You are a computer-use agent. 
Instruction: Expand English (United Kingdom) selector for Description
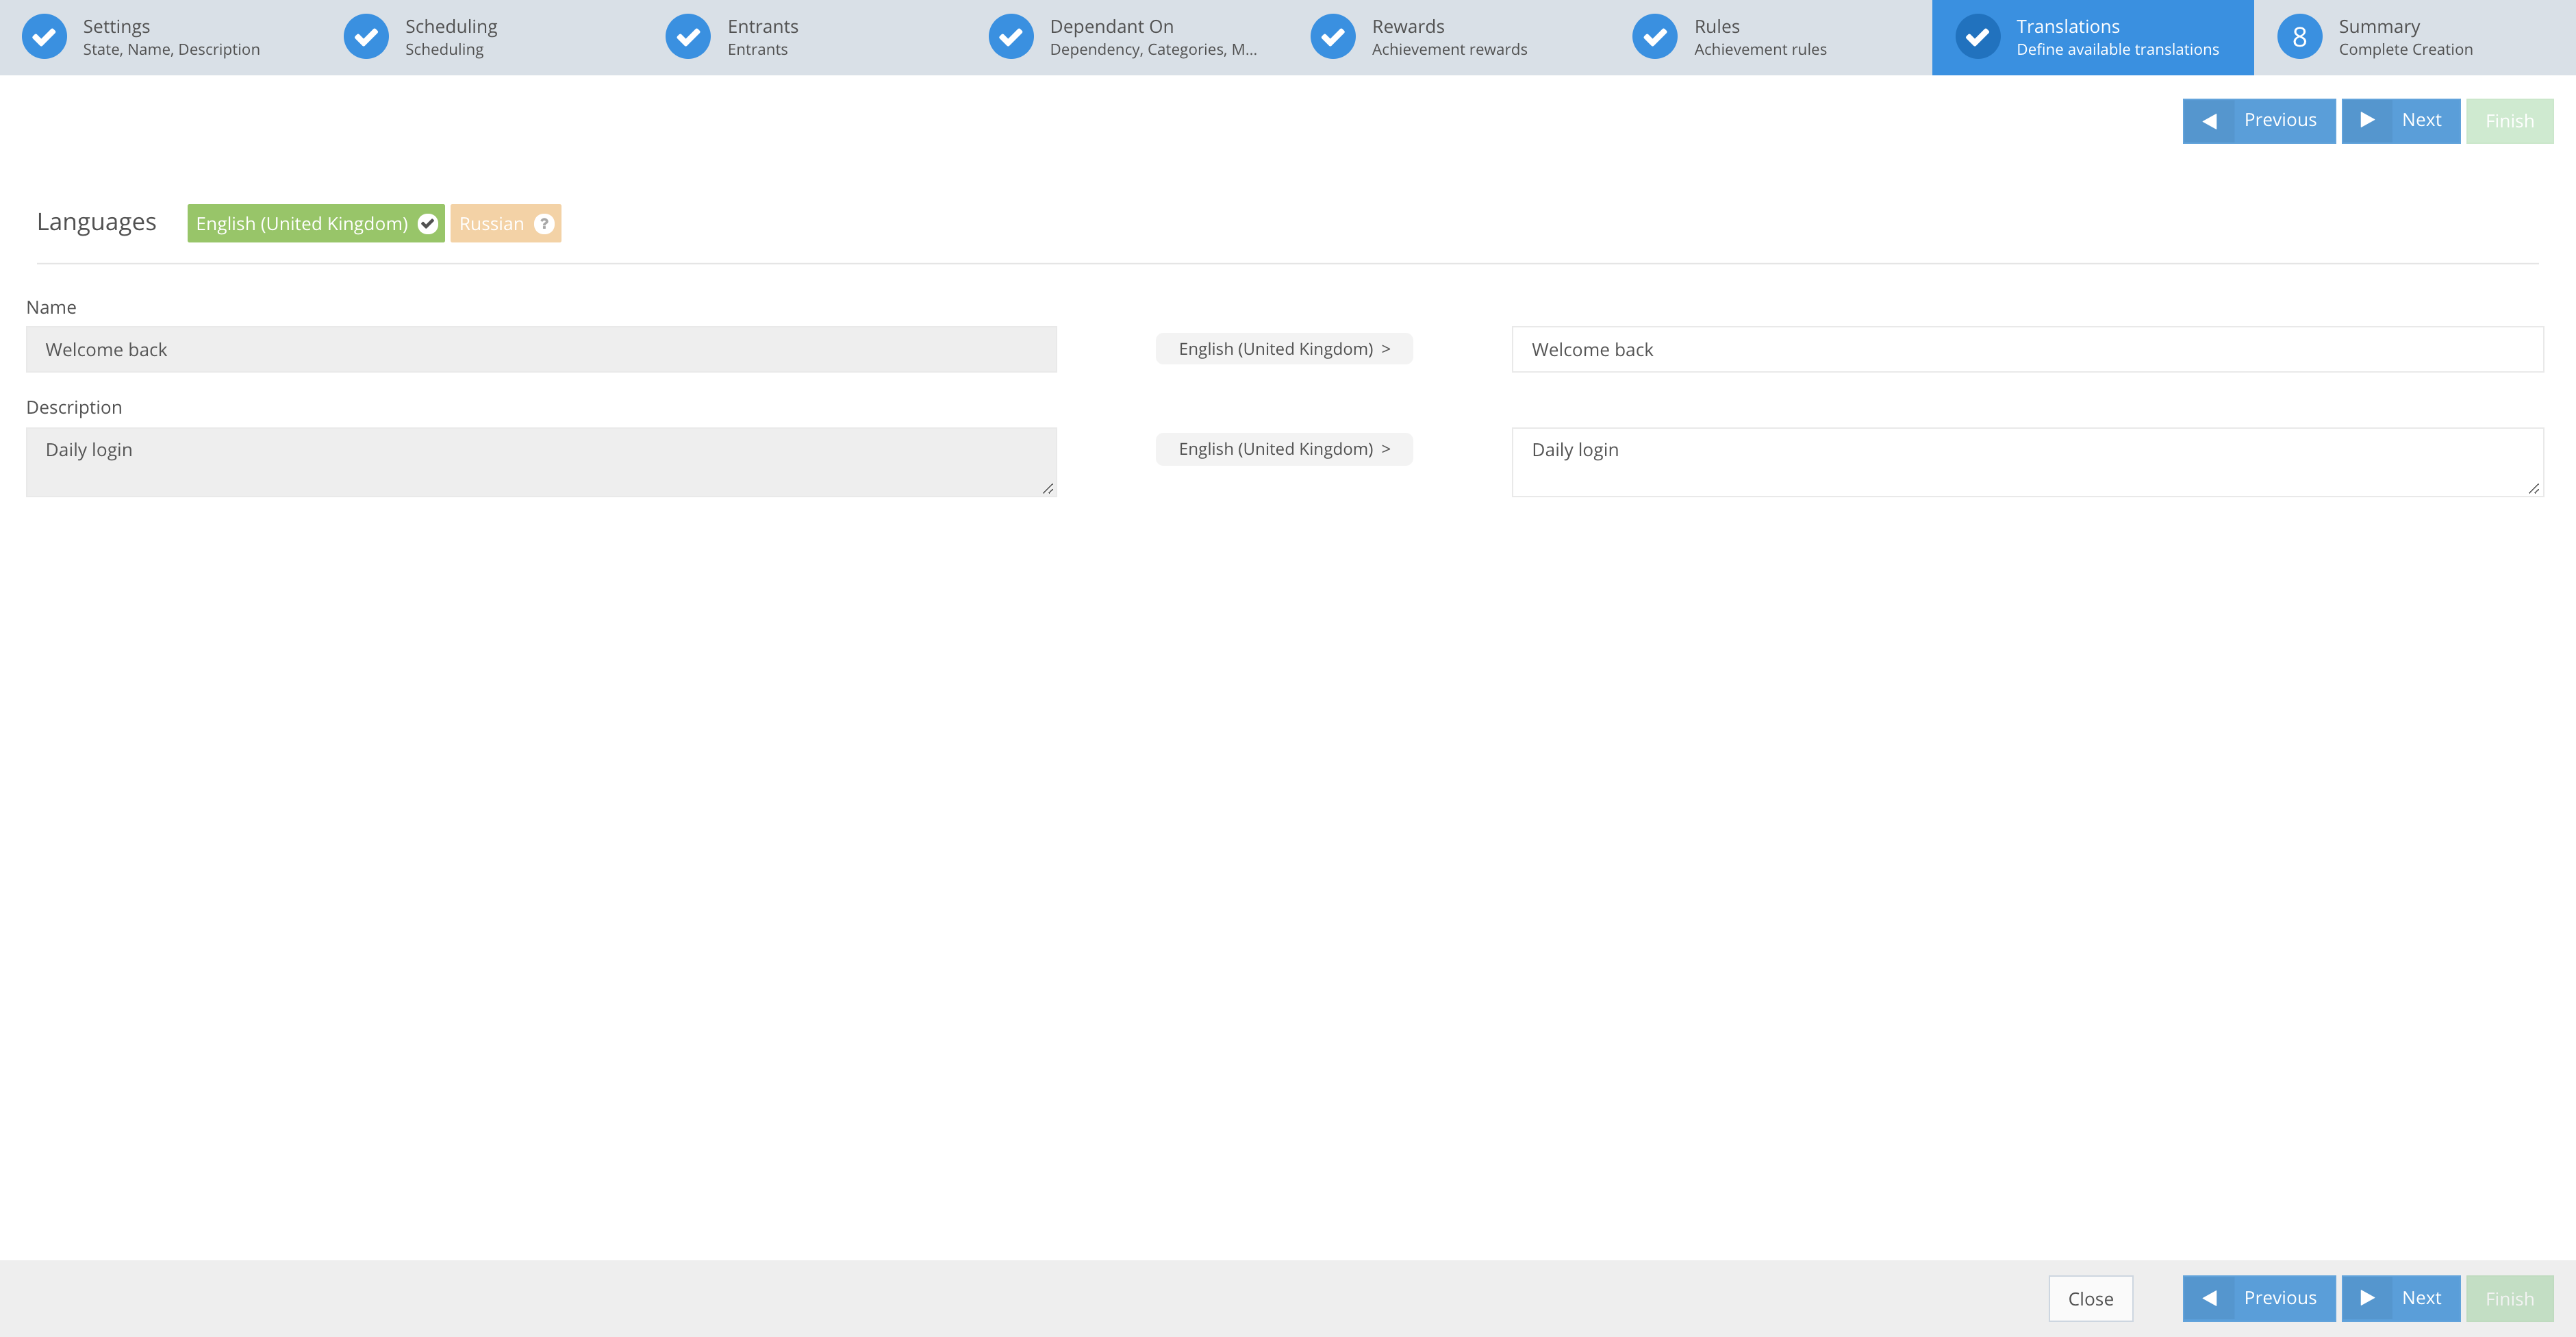(x=1284, y=449)
